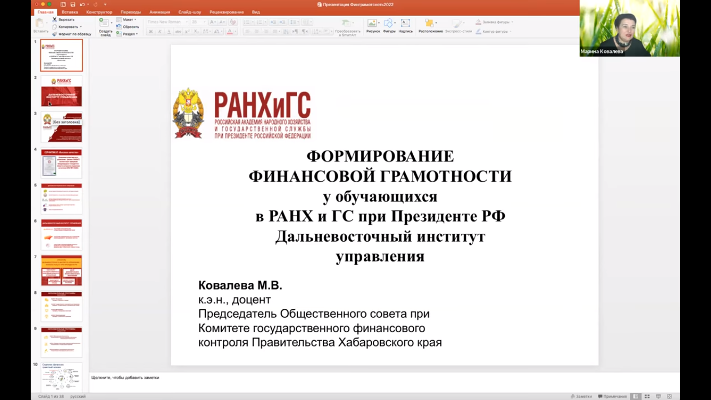This screenshot has width=711, height=400.
Task: Click the notes field to add notes
Action: pyautogui.click(x=384, y=378)
